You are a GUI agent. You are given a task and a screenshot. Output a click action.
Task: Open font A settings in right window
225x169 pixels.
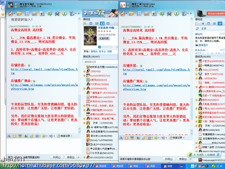[121, 138]
